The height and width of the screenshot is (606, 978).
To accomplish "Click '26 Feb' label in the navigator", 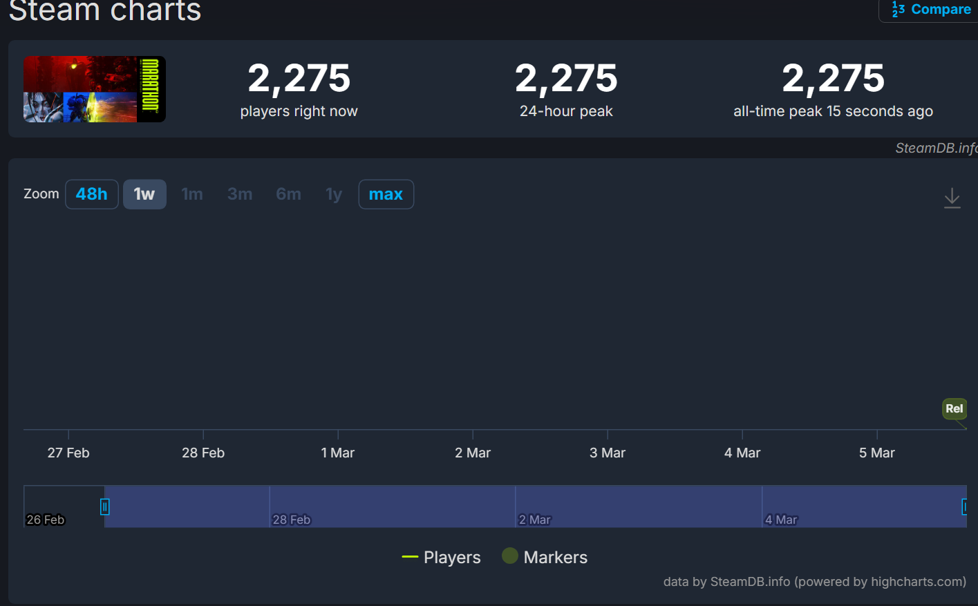I will pyautogui.click(x=46, y=520).
